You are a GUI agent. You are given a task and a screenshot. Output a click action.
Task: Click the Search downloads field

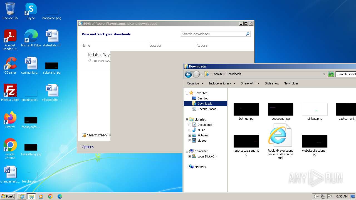213,34
